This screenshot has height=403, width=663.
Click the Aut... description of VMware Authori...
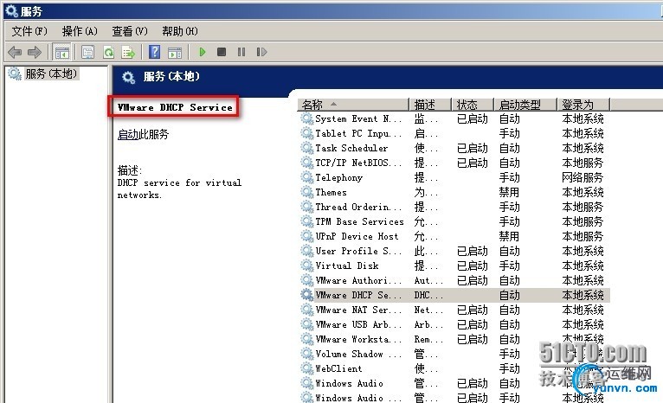coord(428,280)
